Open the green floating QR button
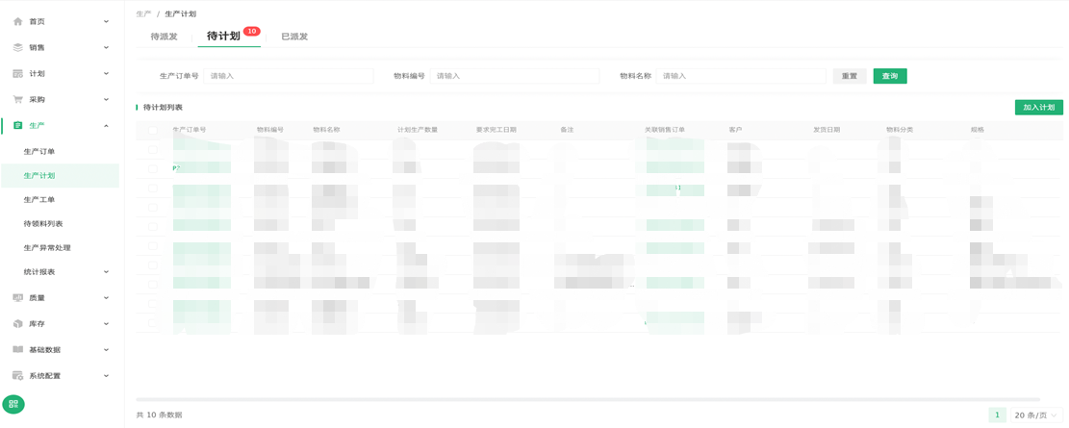 13,405
